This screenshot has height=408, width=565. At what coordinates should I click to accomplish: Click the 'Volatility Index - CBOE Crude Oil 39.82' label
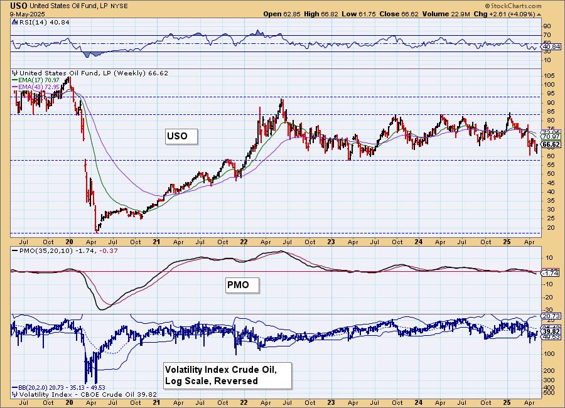click(x=88, y=394)
